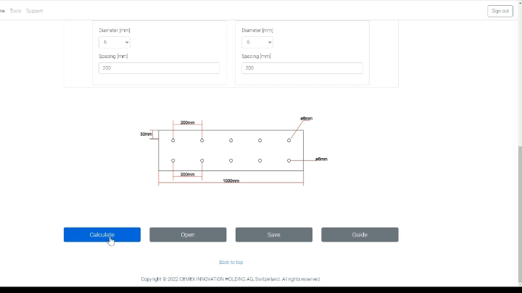Screen dimensions: 522x293
Task: Click the gray Save button
Action: click(x=273, y=234)
